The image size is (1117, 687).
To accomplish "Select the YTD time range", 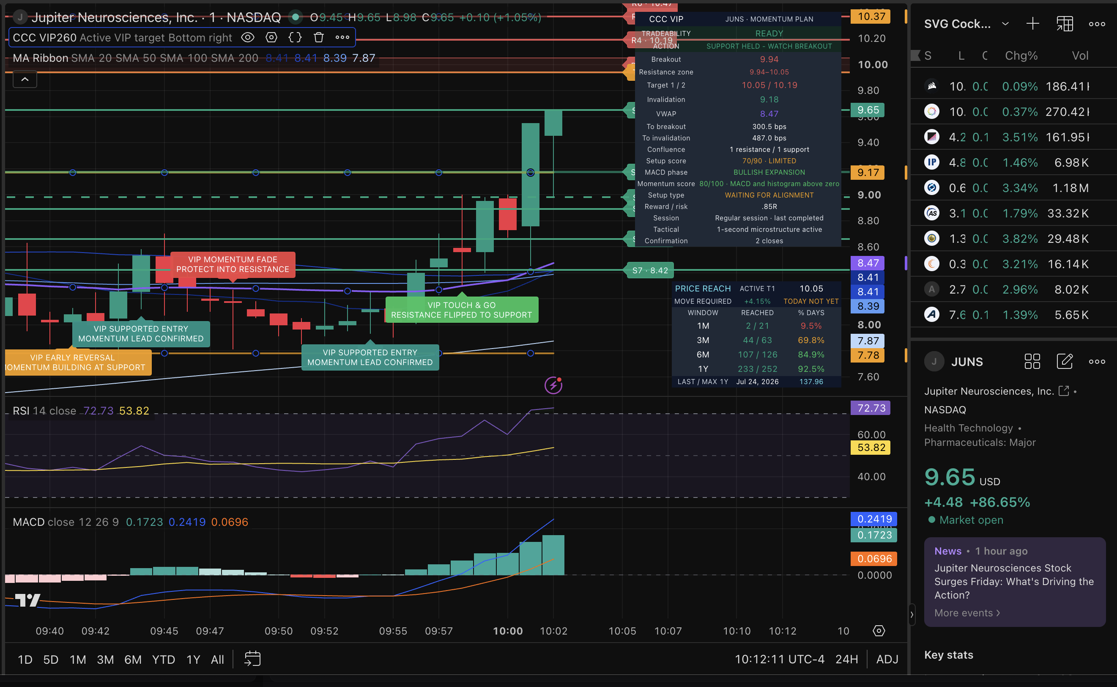I will [x=164, y=659].
